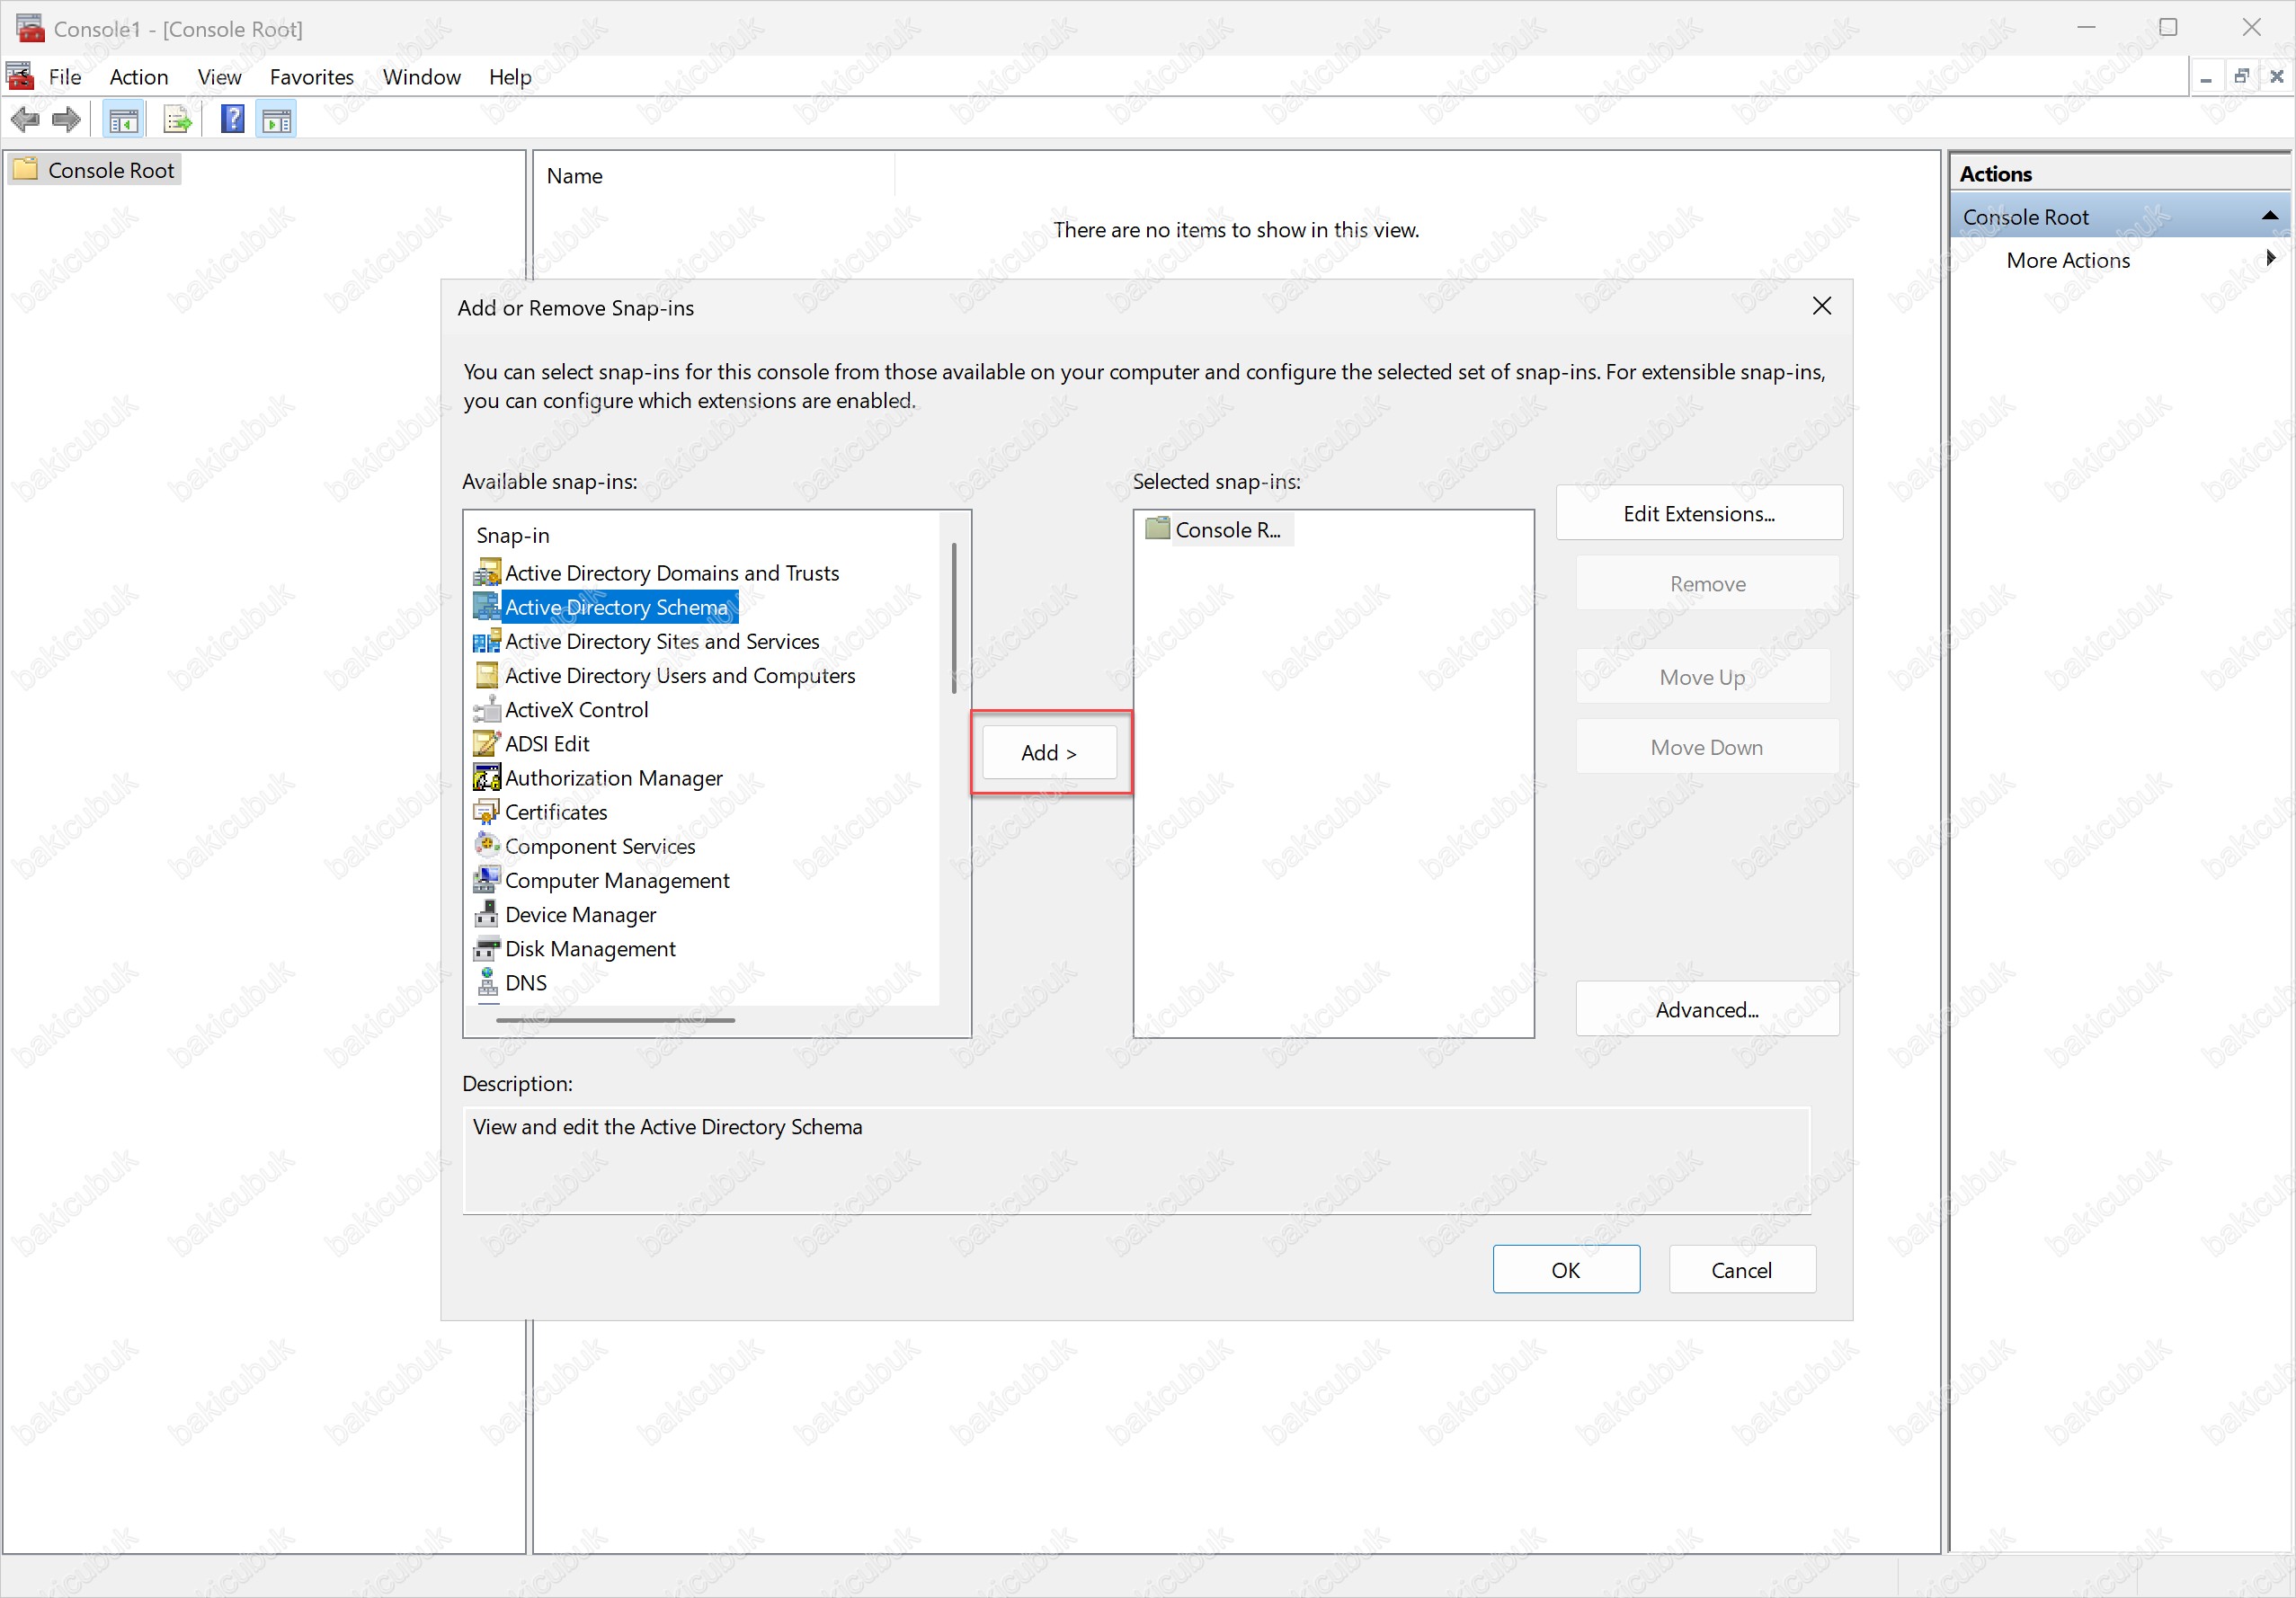
Task: Click the Active Directory Schema snap-in icon
Action: coord(487,607)
